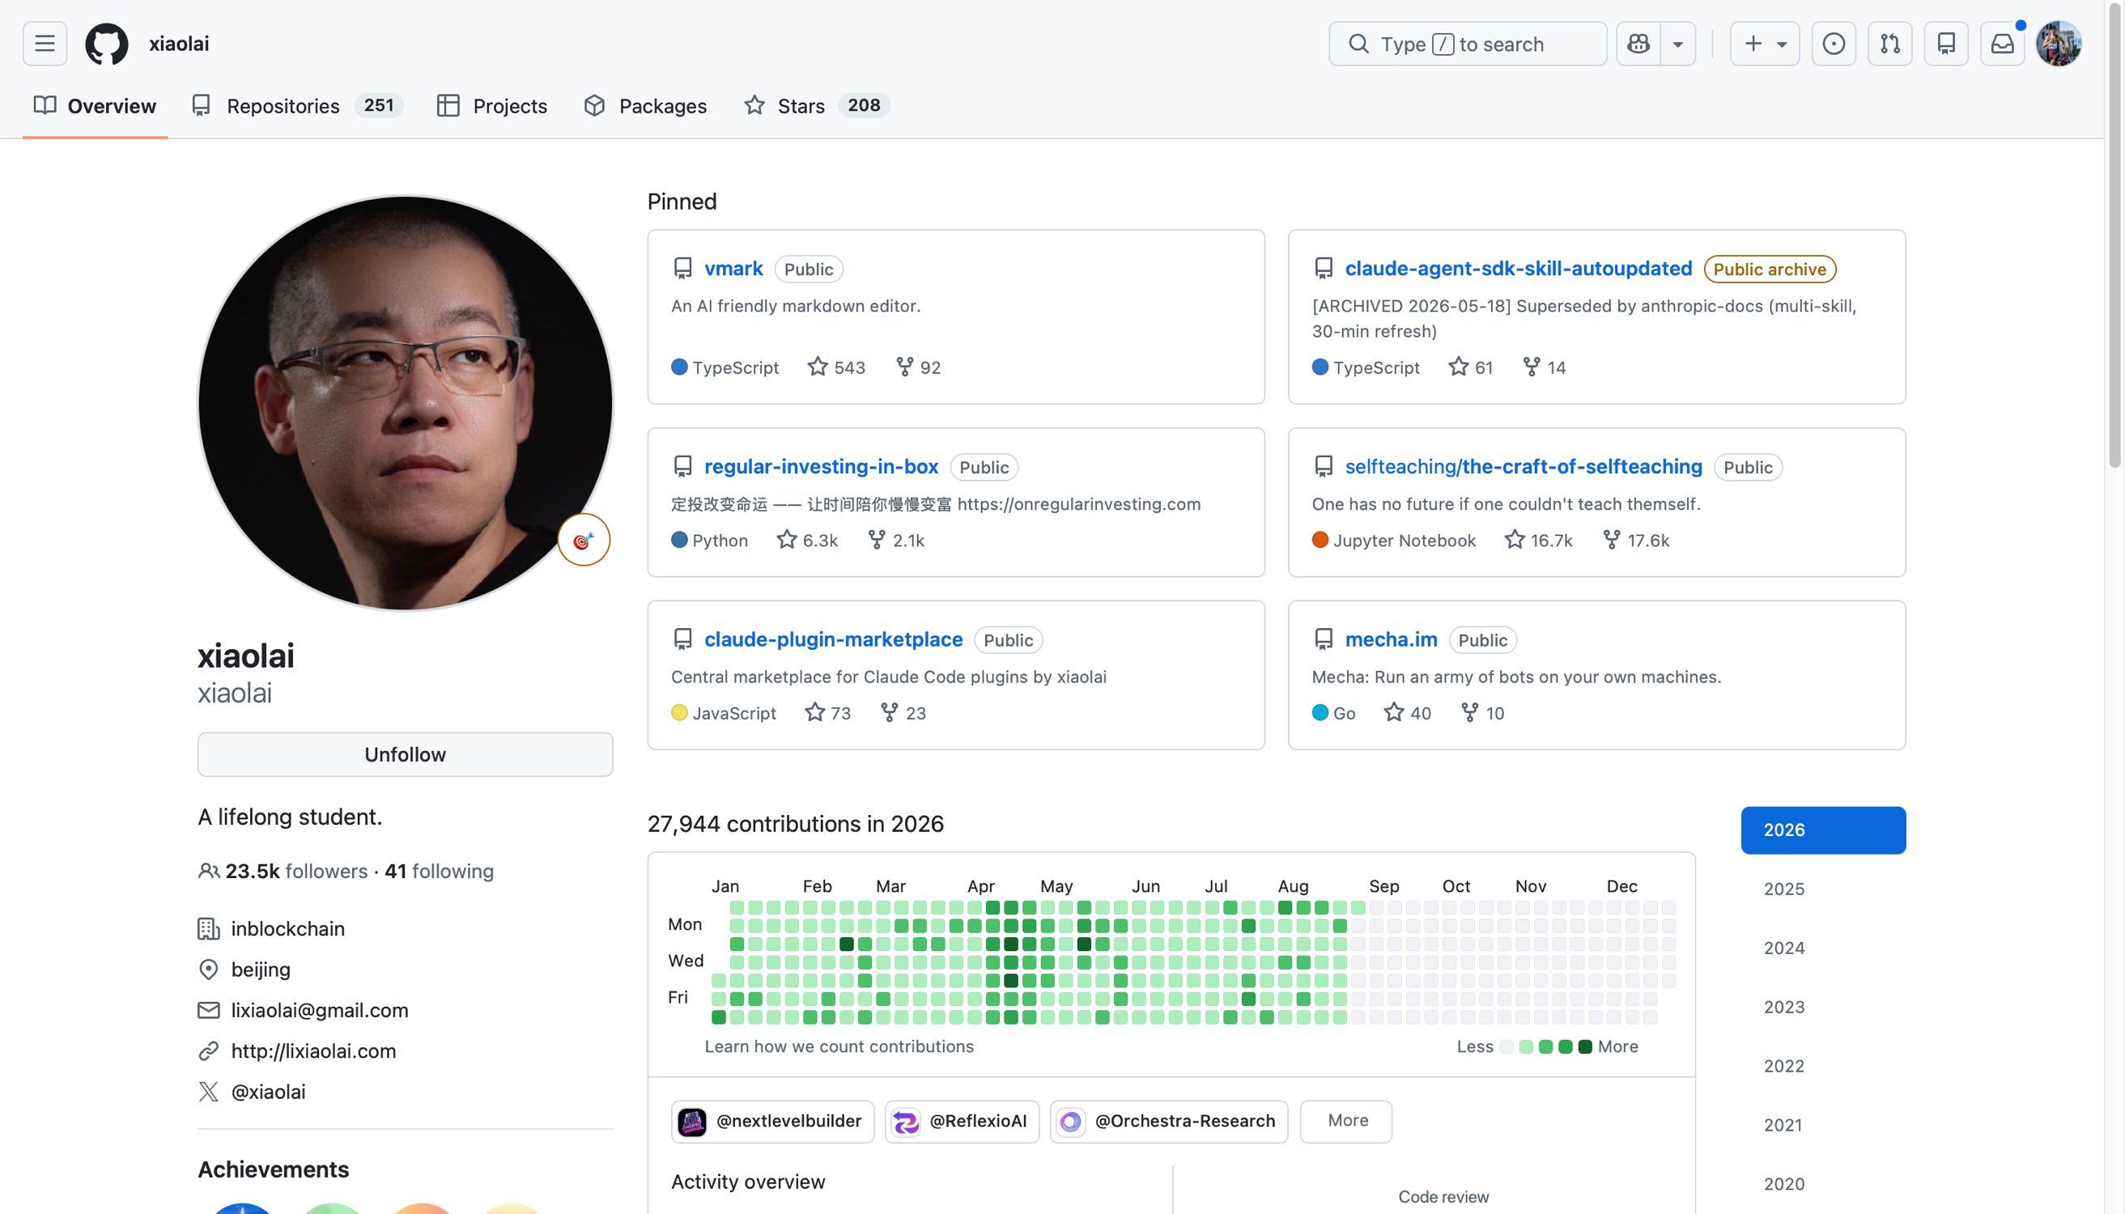The image size is (2125, 1214).
Task: View 10 forks of mecha.im
Action: [x=1483, y=713]
